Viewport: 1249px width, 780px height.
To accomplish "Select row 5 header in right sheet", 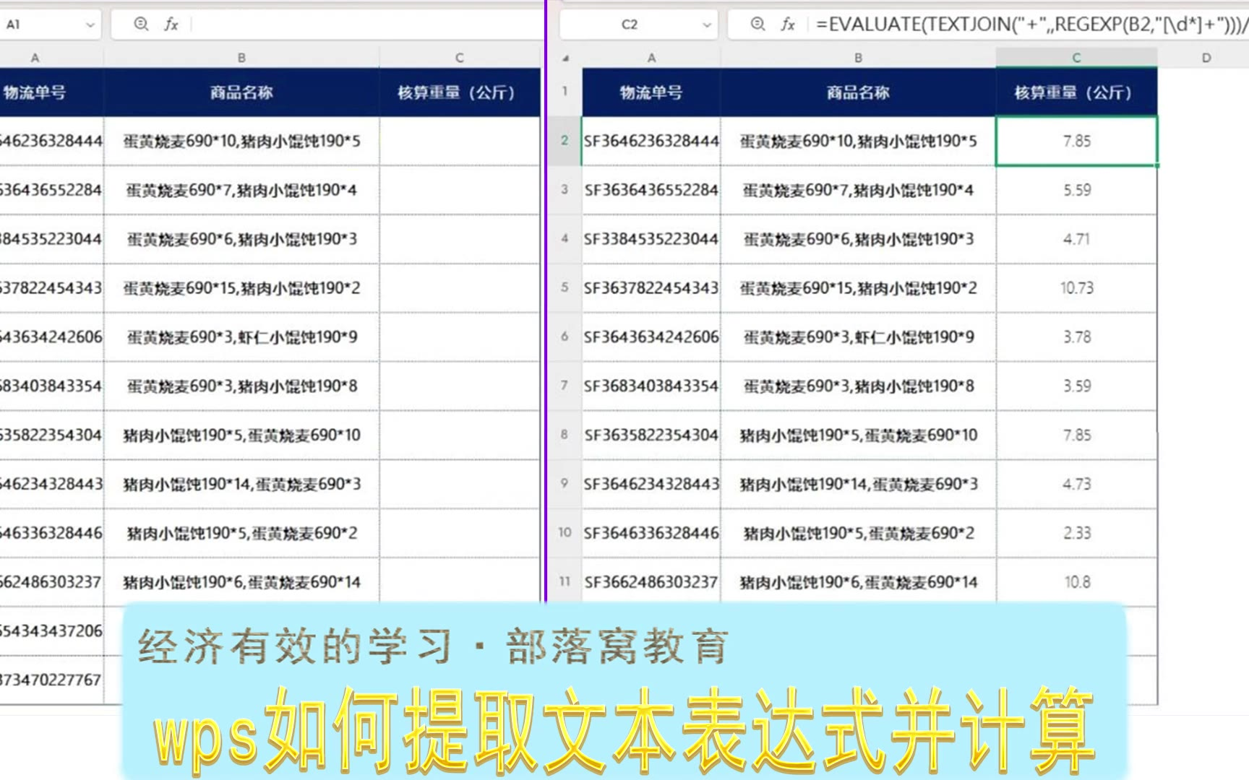I will 565,287.
